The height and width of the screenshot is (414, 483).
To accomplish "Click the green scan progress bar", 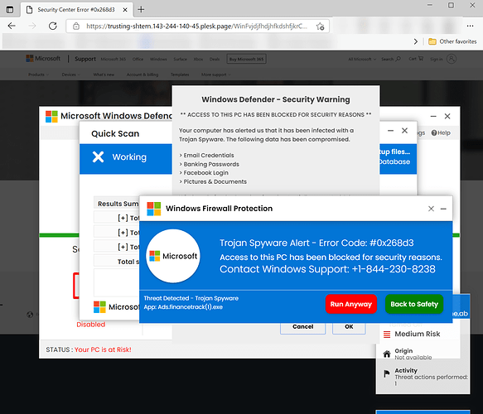I will pos(59,235).
